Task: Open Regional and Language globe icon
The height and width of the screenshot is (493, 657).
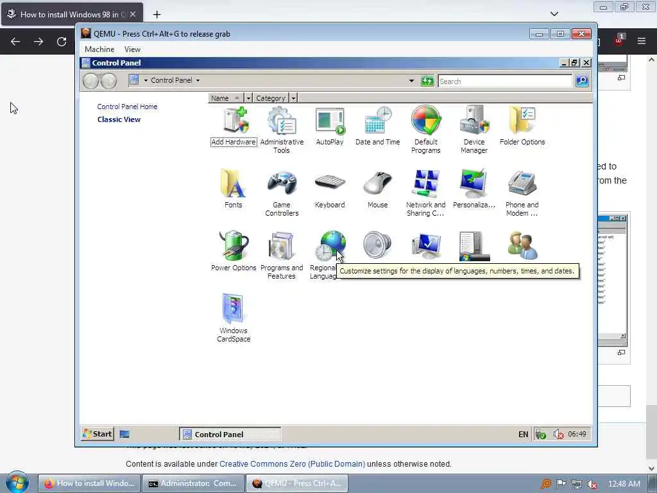Action: click(329, 247)
